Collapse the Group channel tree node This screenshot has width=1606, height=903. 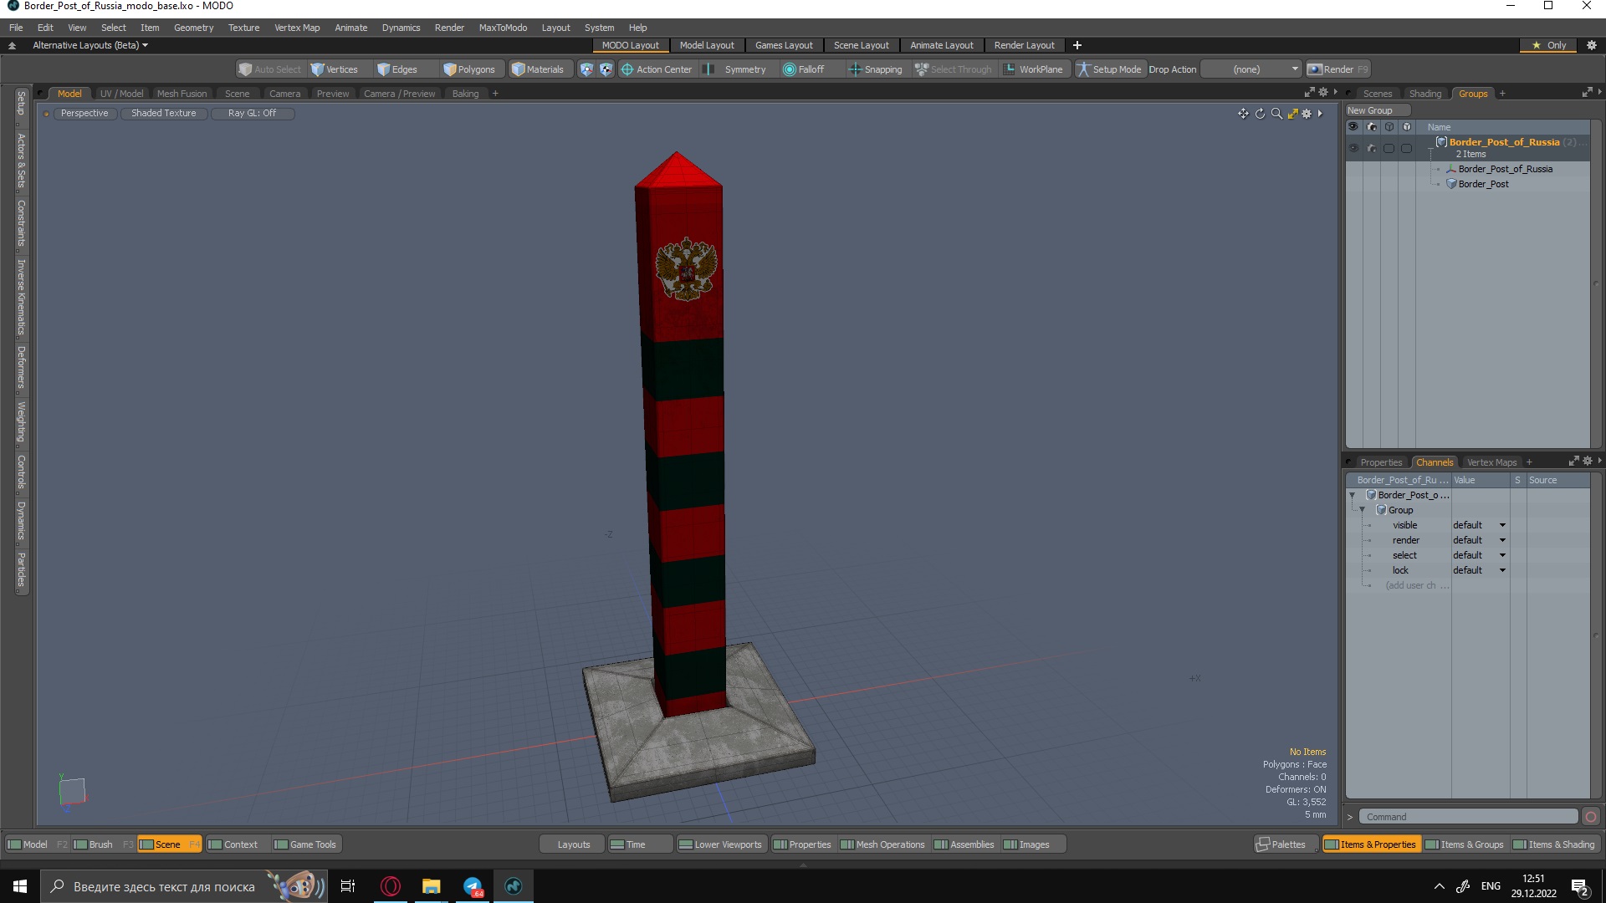(x=1363, y=510)
